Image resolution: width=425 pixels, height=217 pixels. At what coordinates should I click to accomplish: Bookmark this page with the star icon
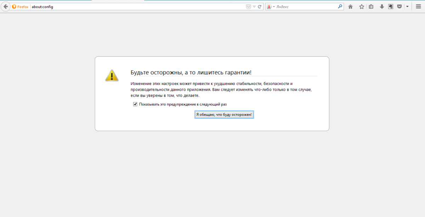tap(362, 7)
